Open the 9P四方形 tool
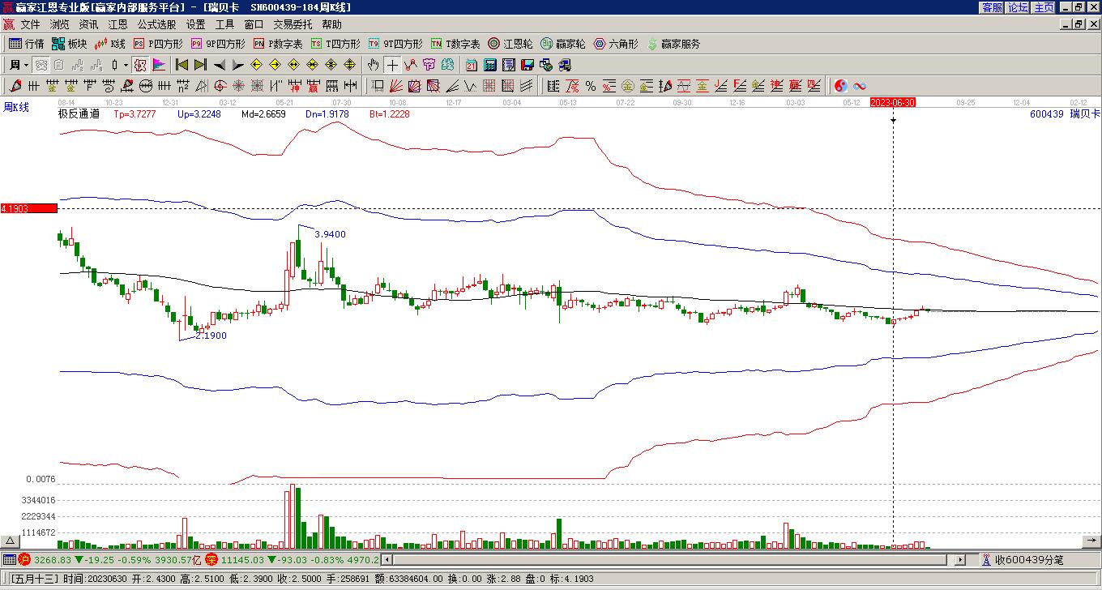Image resolution: width=1102 pixels, height=590 pixels. click(218, 44)
